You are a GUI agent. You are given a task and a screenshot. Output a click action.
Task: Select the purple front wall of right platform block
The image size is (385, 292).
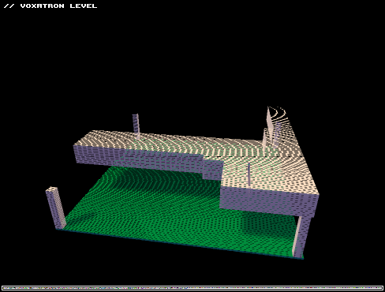pyautogui.click(x=268, y=201)
